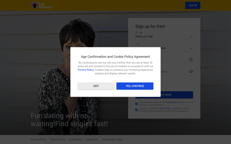Open Safe Dating footer link
This screenshot has width=231, height=144.
(x=75, y=139)
